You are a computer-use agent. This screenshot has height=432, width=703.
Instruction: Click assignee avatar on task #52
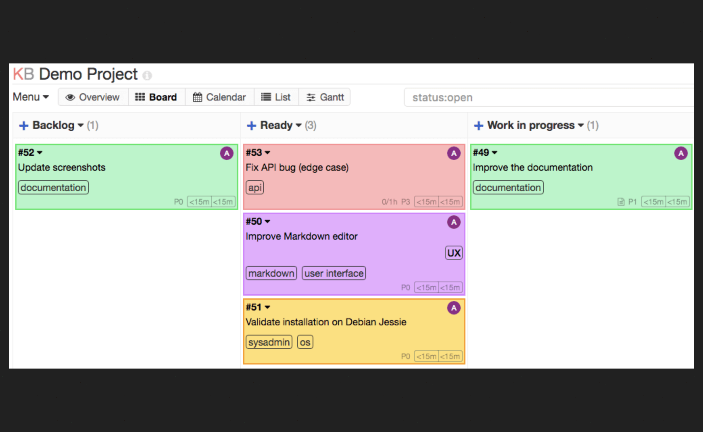click(x=227, y=153)
